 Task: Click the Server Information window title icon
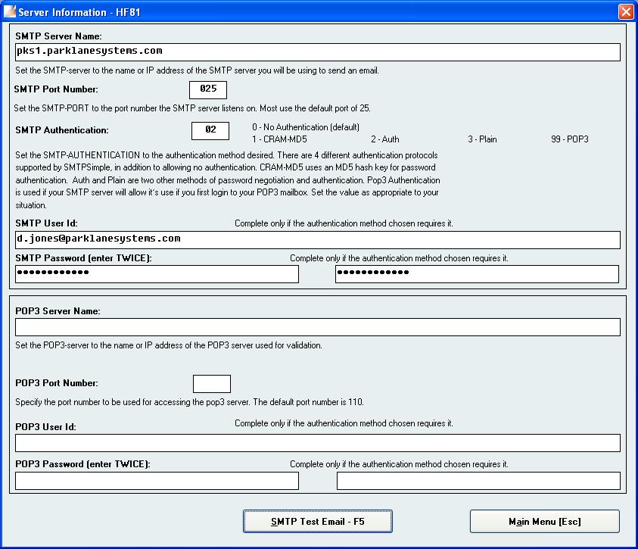tap(9, 11)
